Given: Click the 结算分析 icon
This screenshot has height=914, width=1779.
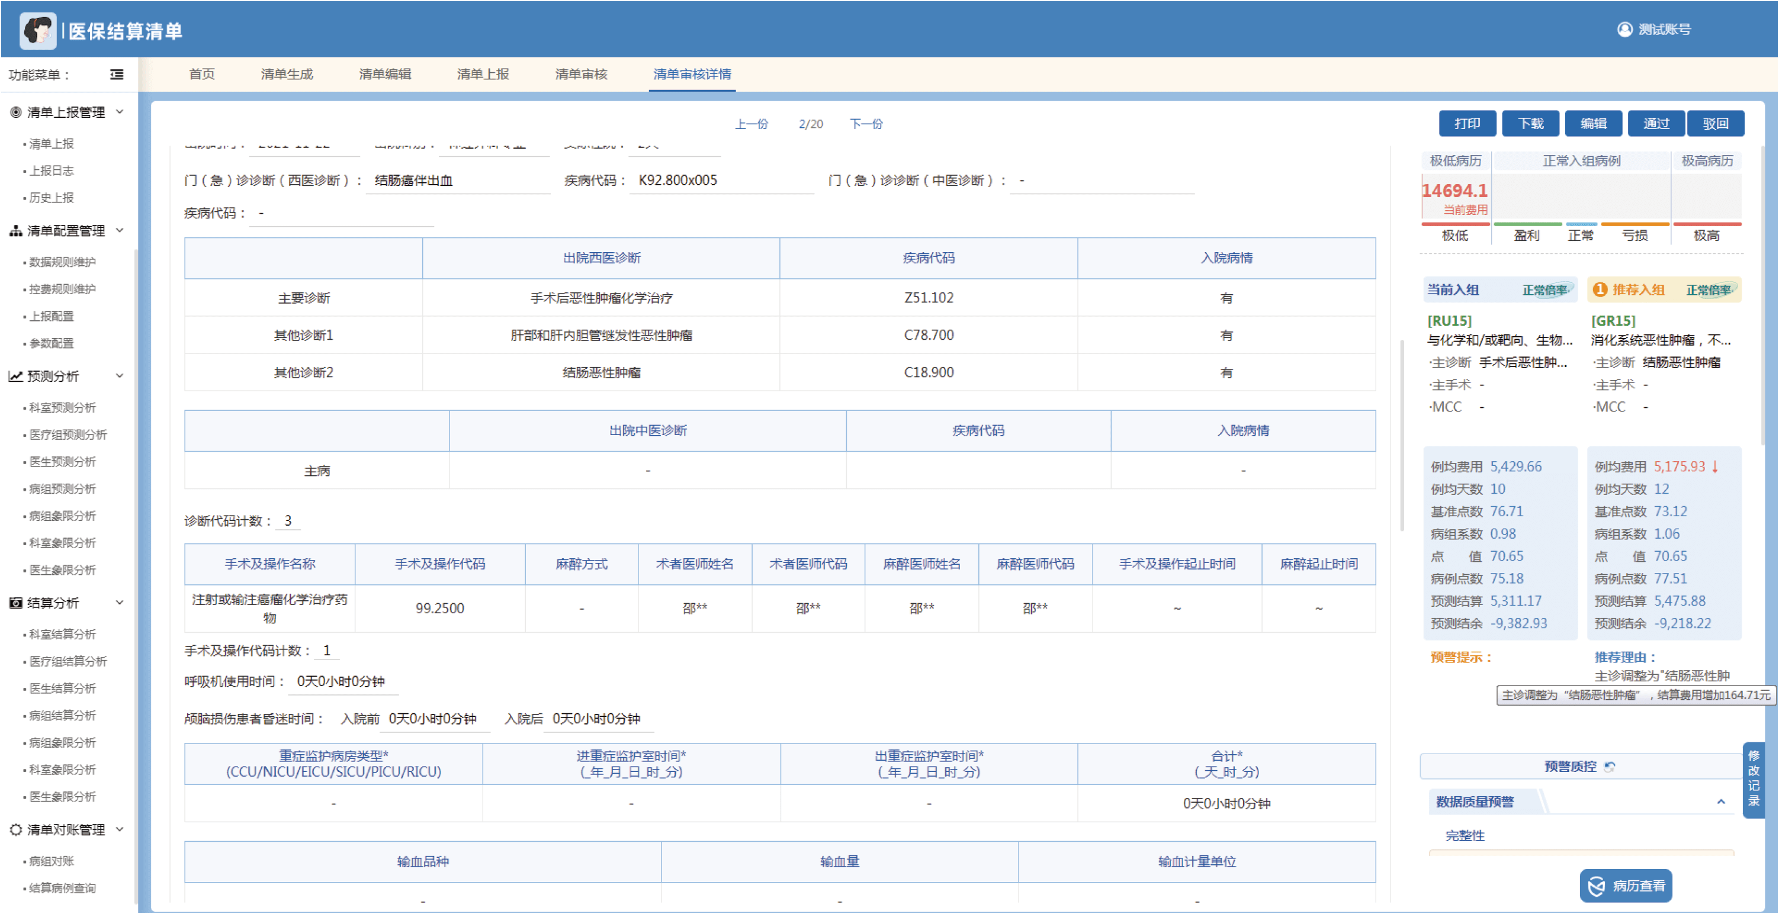Looking at the screenshot, I should tap(15, 603).
